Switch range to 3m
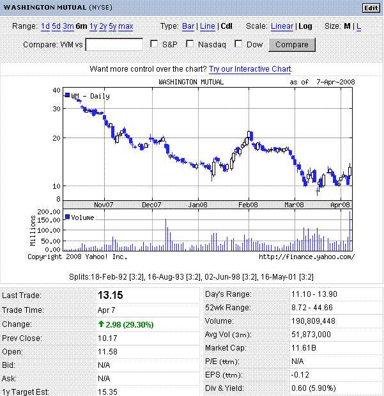This screenshot has width=384, height=396. pyautogui.click(x=68, y=26)
